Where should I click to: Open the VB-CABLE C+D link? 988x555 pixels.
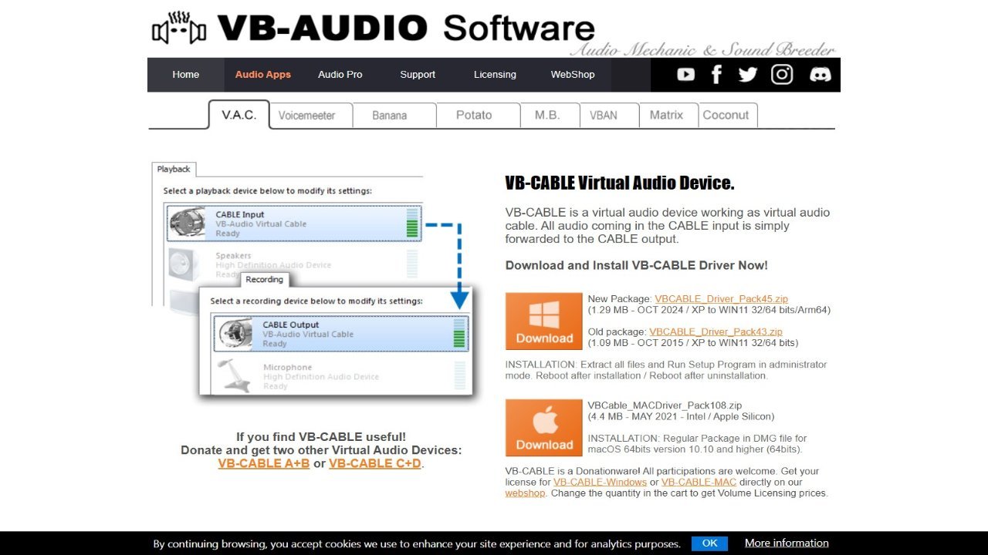[375, 463]
